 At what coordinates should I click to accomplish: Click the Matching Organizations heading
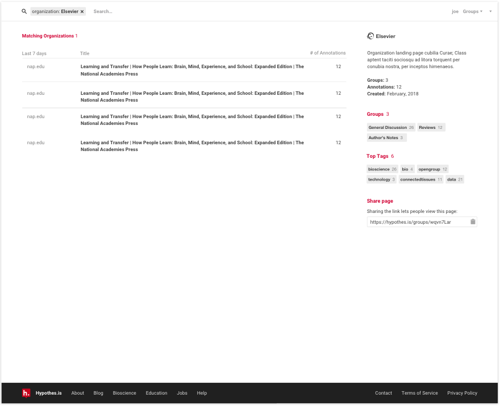point(49,36)
